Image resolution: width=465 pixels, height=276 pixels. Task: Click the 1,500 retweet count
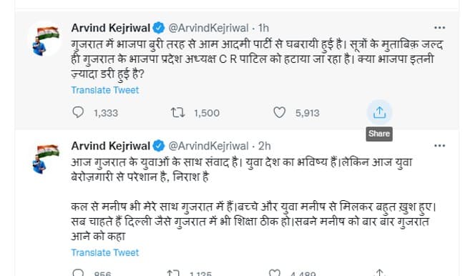coord(207,113)
